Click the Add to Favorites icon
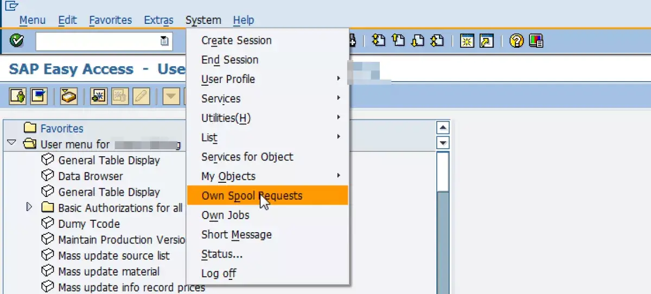 point(98,97)
